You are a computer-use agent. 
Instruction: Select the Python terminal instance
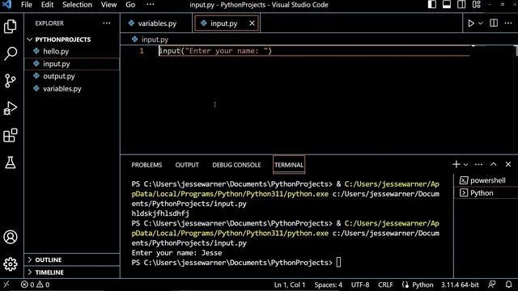click(x=486, y=193)
